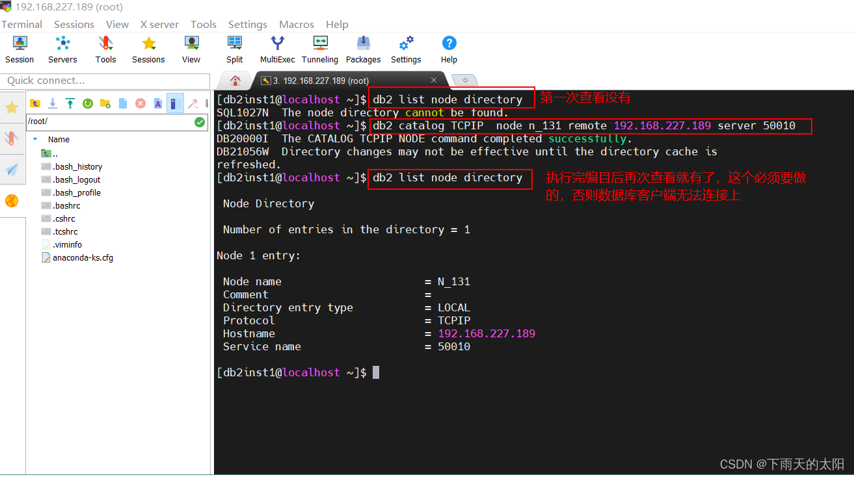Click the home tab icon

pos(235,81)
